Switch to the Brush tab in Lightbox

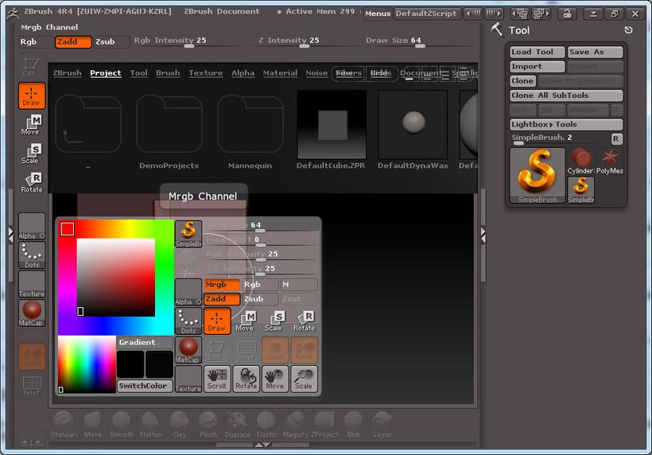(168, 73)
